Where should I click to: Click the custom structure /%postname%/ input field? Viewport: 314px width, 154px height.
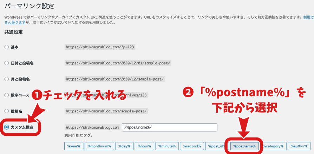click(169, 127)
